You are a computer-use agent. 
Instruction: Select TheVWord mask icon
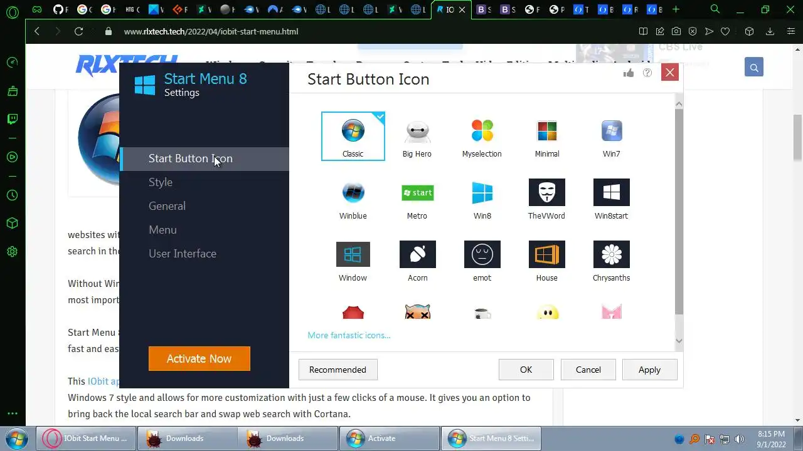(x=547, y=199)
